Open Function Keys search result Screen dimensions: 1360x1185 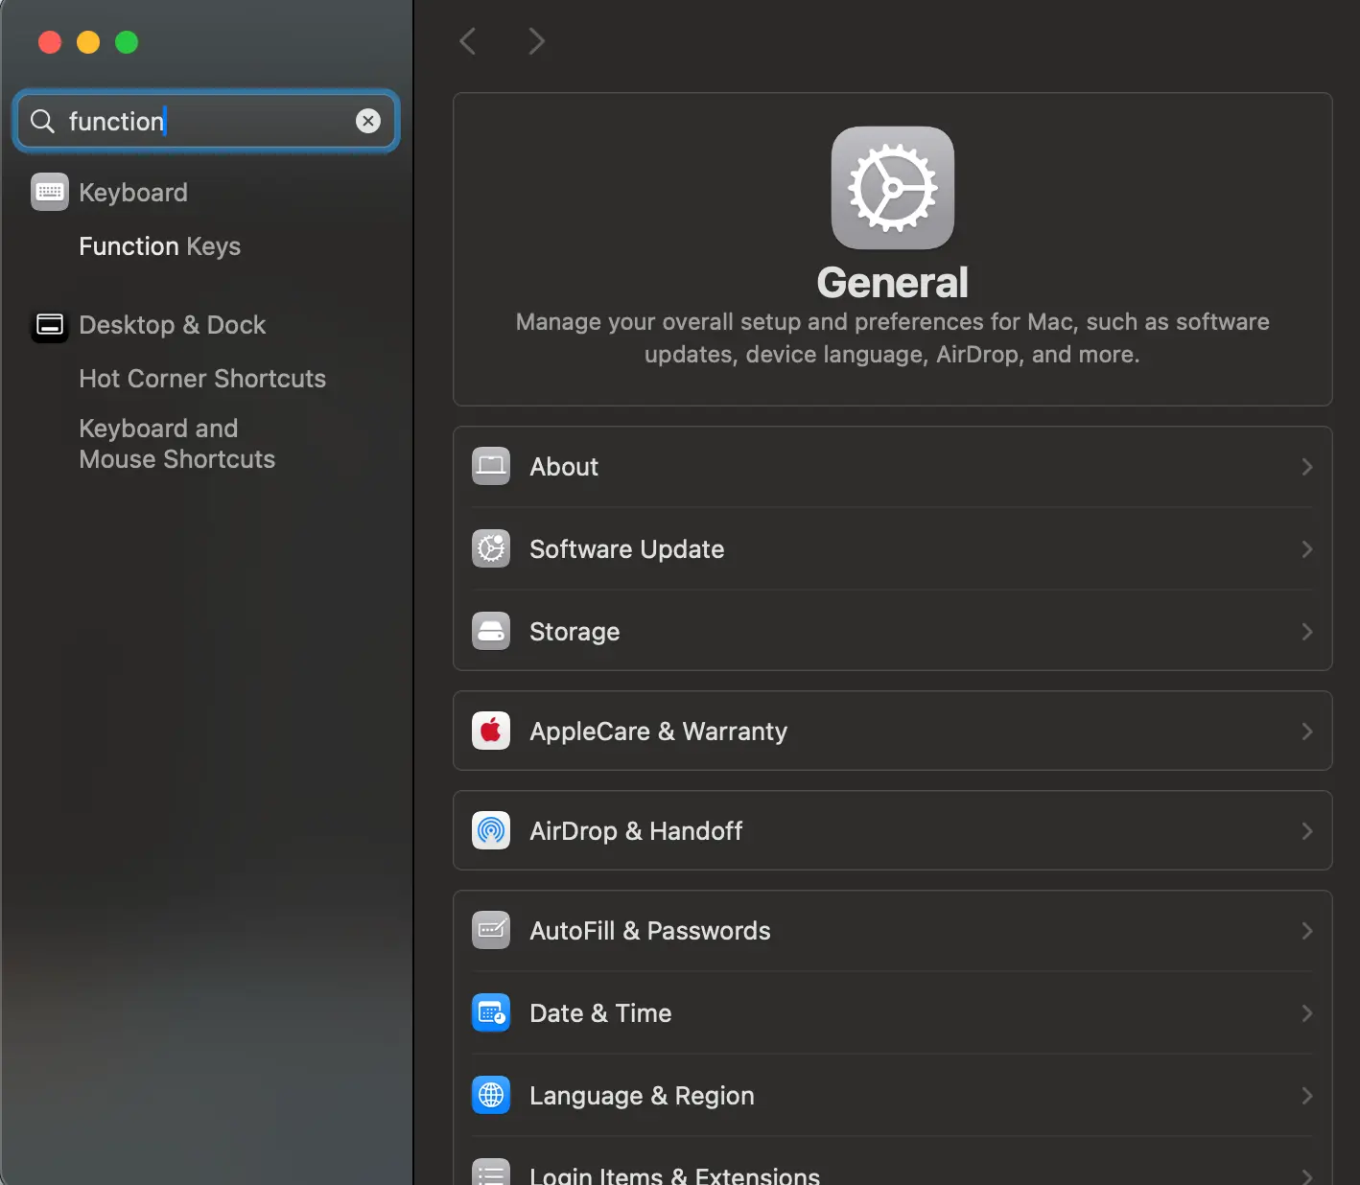[x=159, y=246]
